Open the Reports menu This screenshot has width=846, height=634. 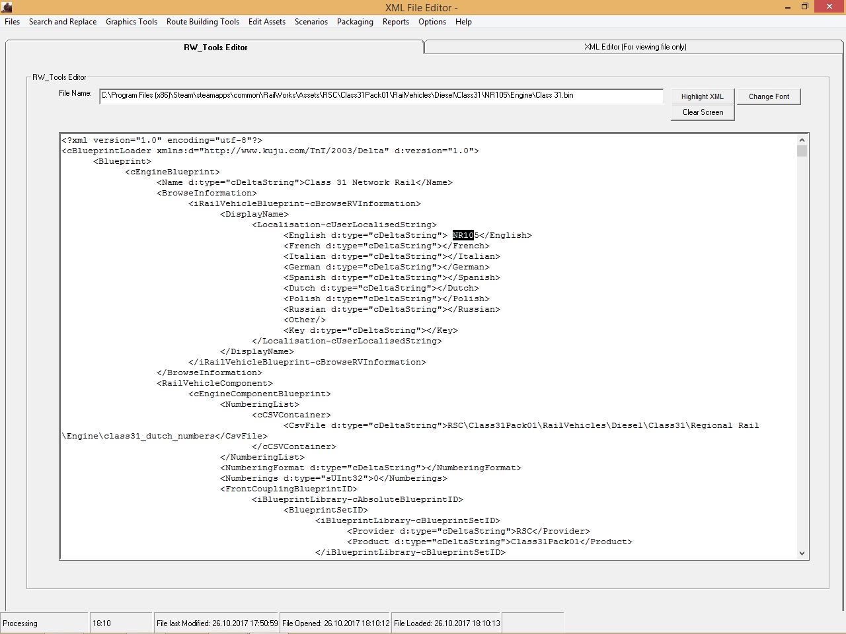pyautogui.click(x=396, y=22)
